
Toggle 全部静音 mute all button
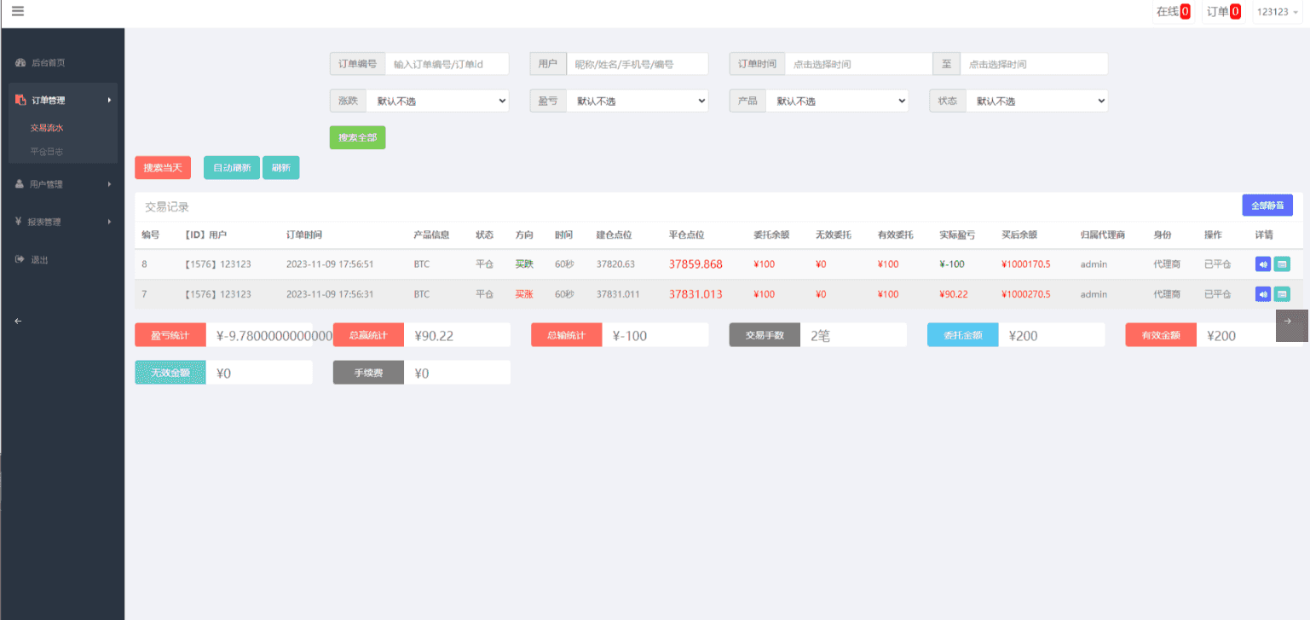click(x=1267, y=206)
